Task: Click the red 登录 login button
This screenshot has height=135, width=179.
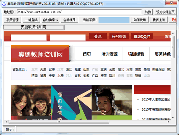Action: (x=98, y=36)
